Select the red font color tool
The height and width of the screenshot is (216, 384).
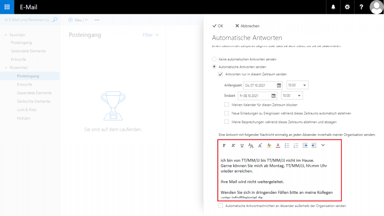[278, 145]
